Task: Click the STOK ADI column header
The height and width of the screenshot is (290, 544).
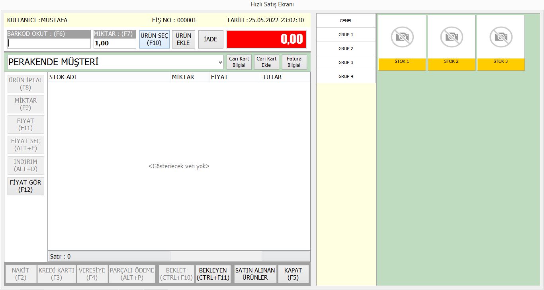Action: [109, 77]
